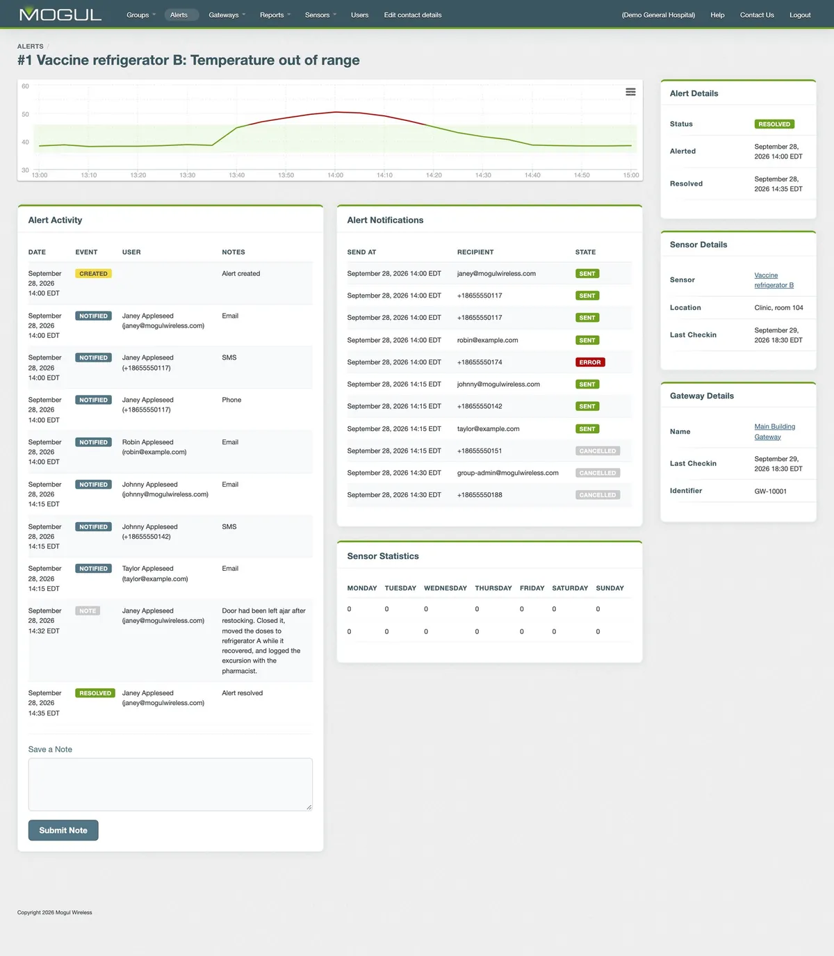Select the GW-10001 identifier value
The height and width of the screenshot is (956, 834).
tap(770, 492)
